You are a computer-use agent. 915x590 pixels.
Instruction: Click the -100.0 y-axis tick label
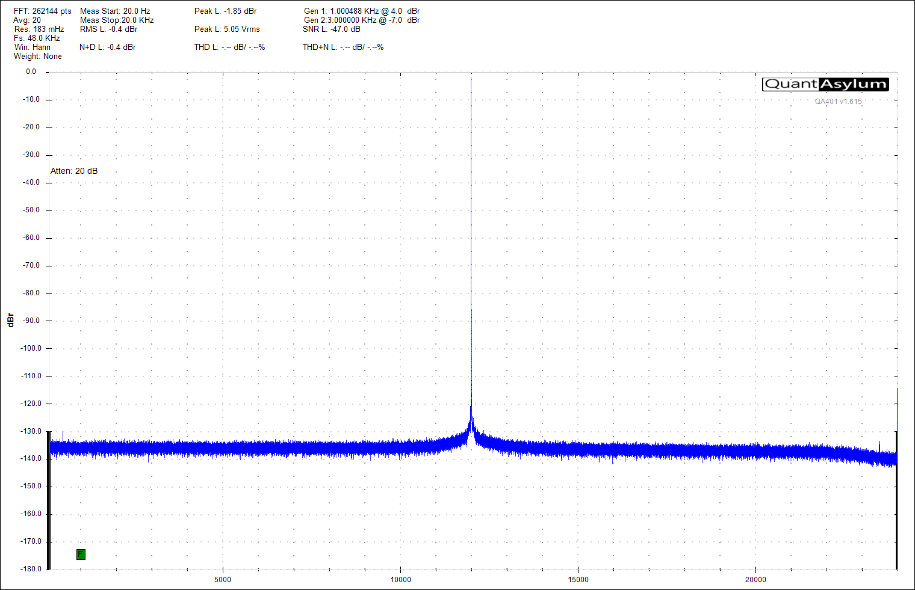pos(31,348)
